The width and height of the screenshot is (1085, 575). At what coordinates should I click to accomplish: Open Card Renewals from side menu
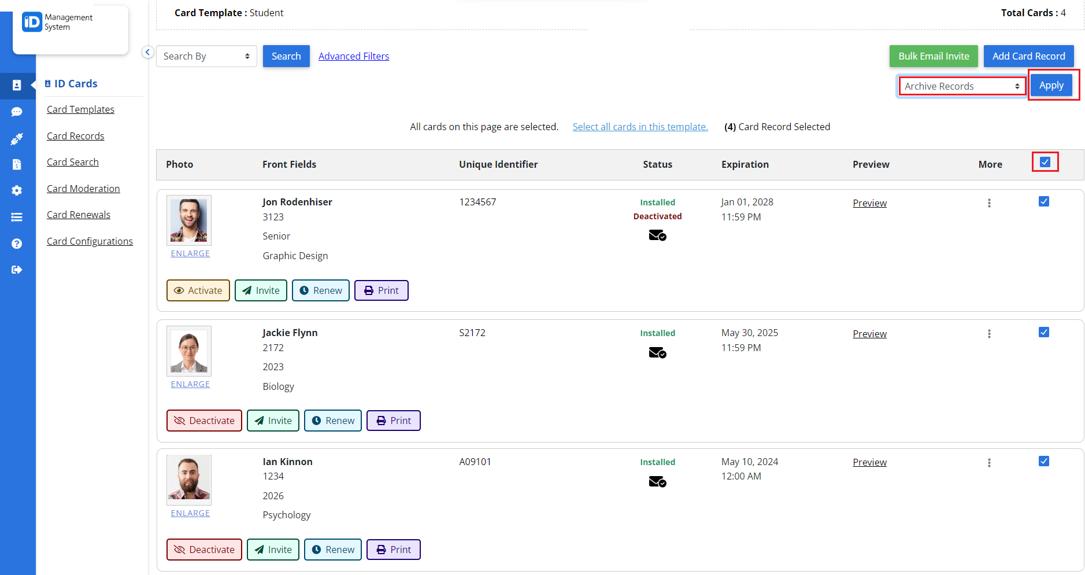79,215
